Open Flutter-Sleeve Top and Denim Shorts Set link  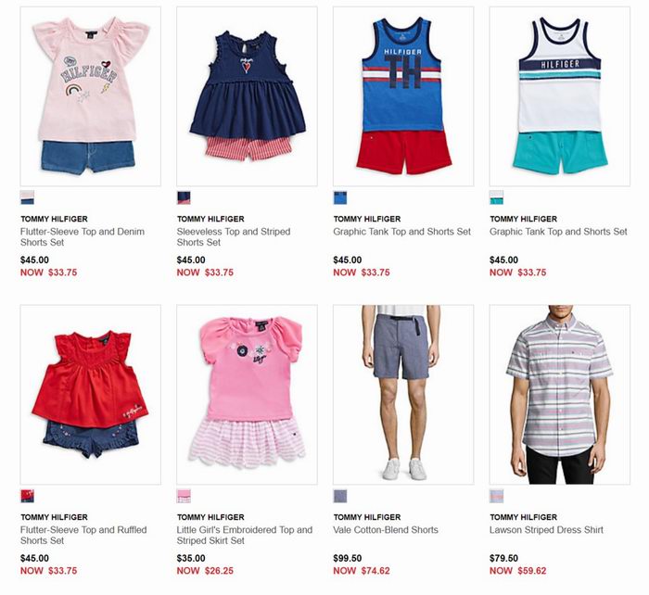point(83,237)
